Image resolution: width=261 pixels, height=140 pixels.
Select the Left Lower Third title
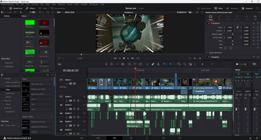click(x=37, y=84)
